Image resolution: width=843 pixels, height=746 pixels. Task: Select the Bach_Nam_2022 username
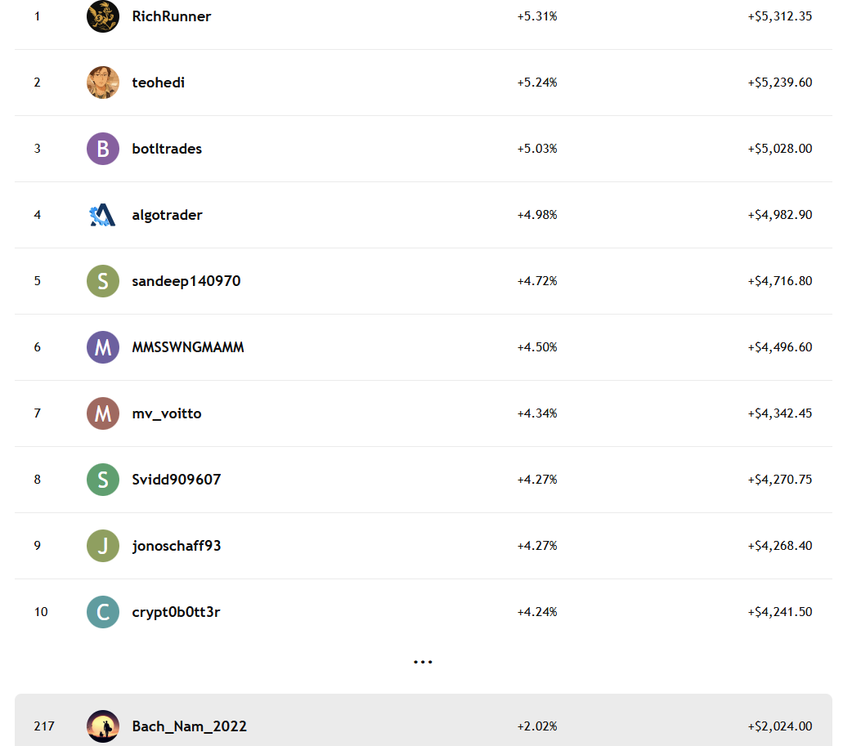click(x=190, y=726)
